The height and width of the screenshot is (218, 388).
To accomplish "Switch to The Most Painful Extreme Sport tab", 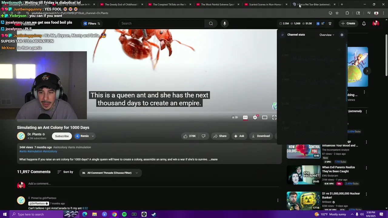I will [x=218, y=5].
